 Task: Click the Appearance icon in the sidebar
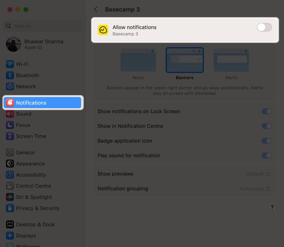click(10, 163)
